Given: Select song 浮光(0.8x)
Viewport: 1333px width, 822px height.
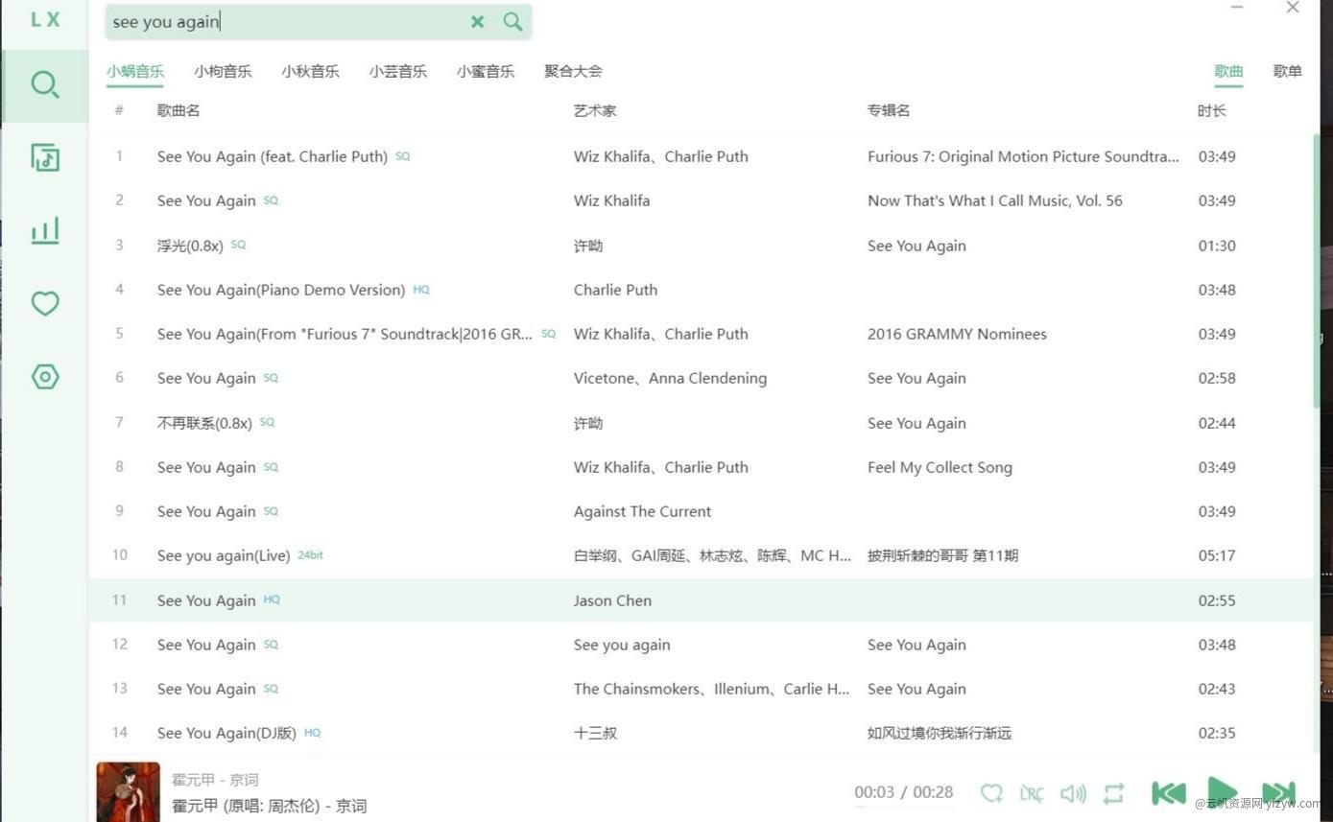Looking at the screenshot, I should pyautogui.click(x=702, y=246).
